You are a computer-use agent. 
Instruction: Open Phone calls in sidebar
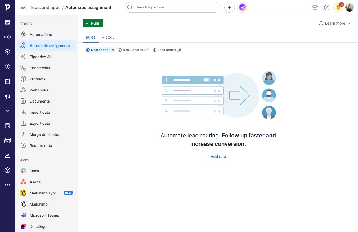[x=47, y=68]
